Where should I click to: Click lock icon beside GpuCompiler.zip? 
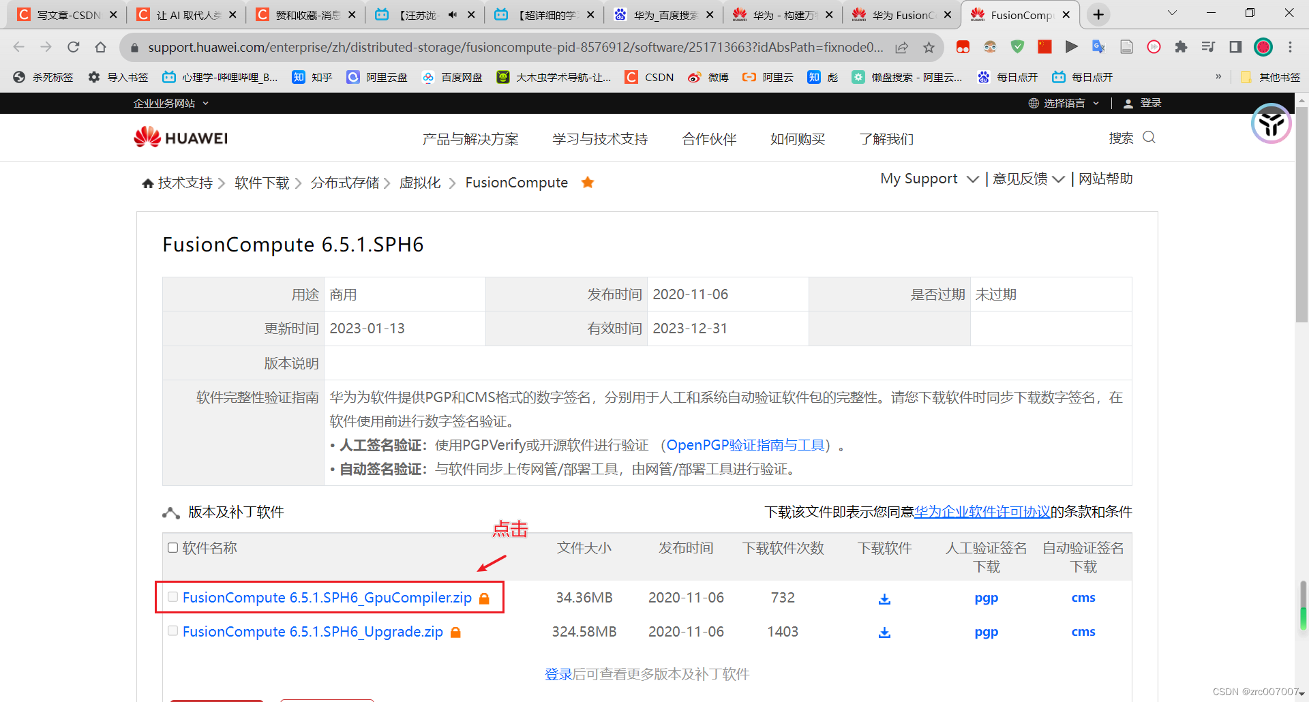click(x=484, y=598)
